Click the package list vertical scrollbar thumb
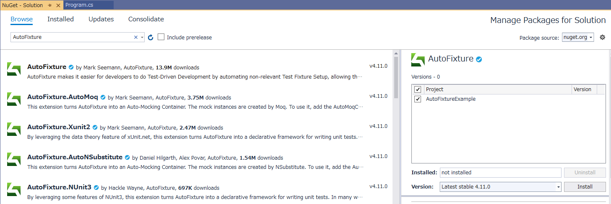Viewport: 611px width, 204px height. (x=396, y=79)
